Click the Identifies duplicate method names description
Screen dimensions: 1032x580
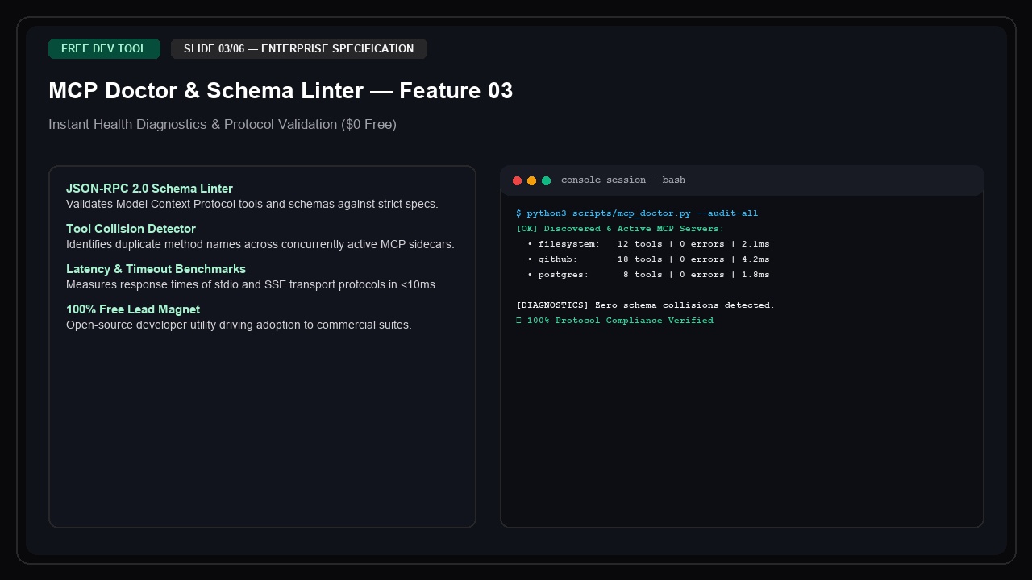[260, 244]
